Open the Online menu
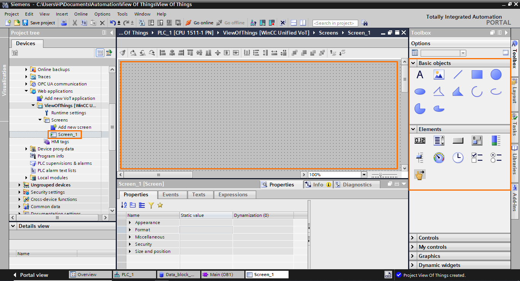The width and height of the screenshot is (520, 281). 81,14
